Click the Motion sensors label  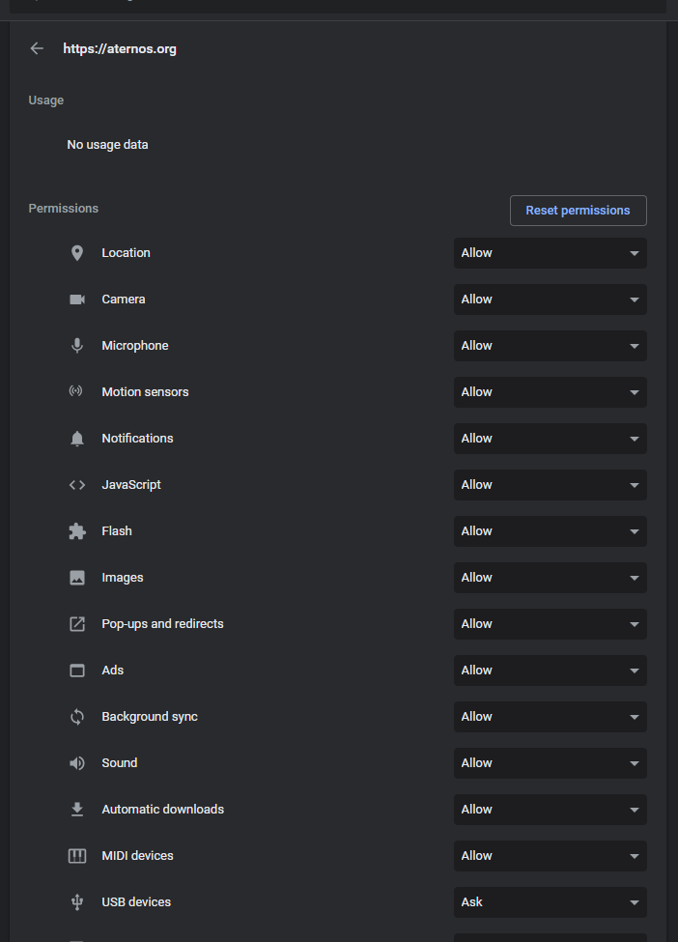tap(145, 391)
